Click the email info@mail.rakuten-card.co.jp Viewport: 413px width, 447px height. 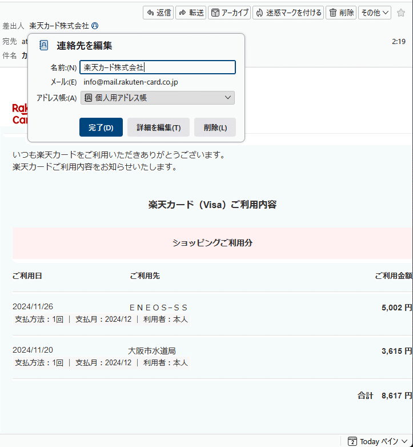pos(131,82)
